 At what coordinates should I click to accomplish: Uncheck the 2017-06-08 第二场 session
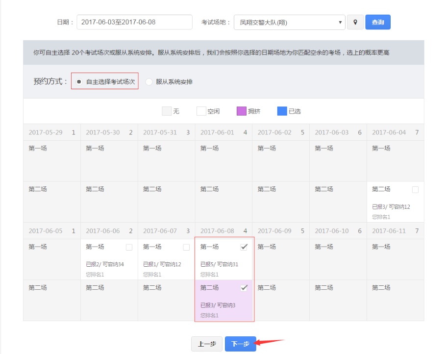244,288
